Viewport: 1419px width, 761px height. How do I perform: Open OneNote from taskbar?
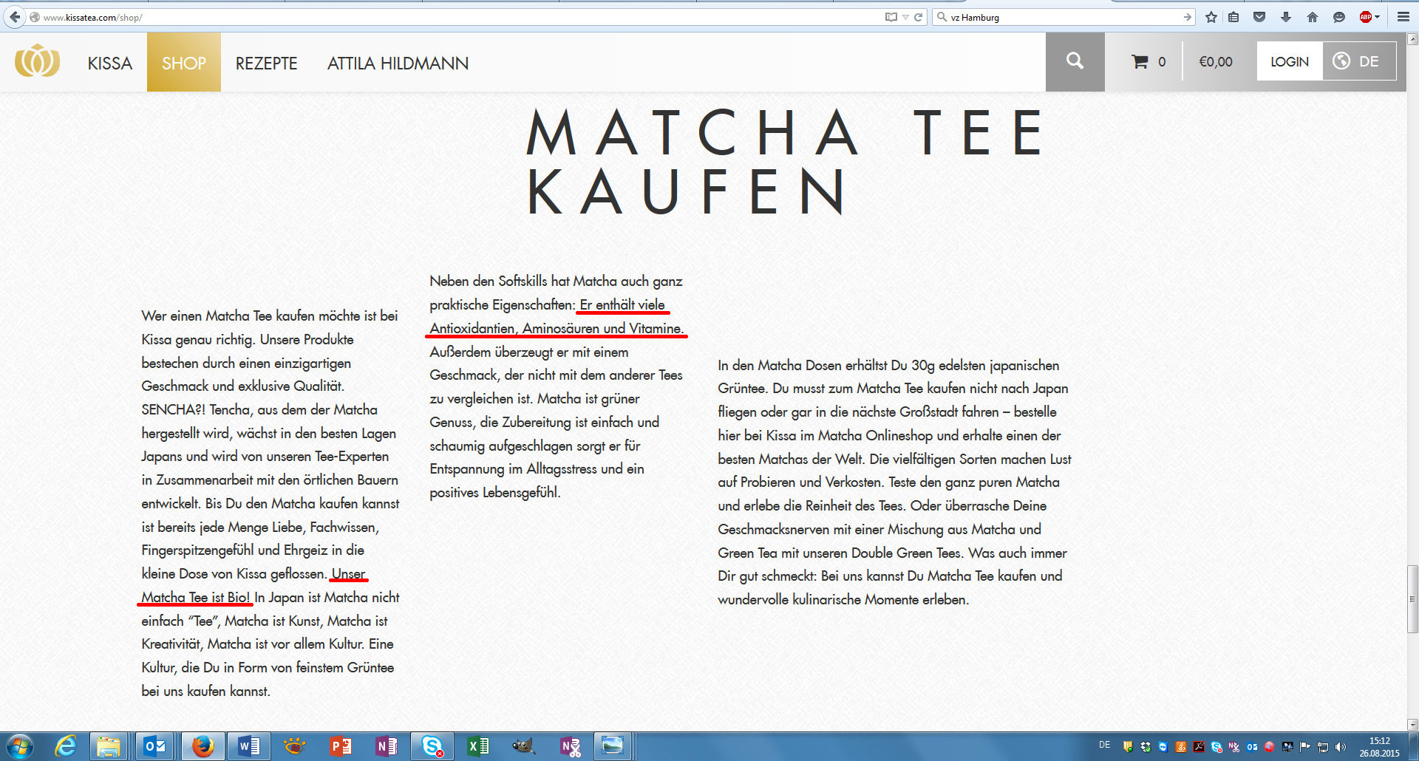point(386,747)
